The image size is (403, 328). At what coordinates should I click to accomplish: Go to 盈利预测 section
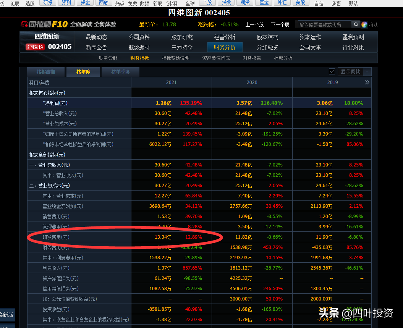[353, 37]
